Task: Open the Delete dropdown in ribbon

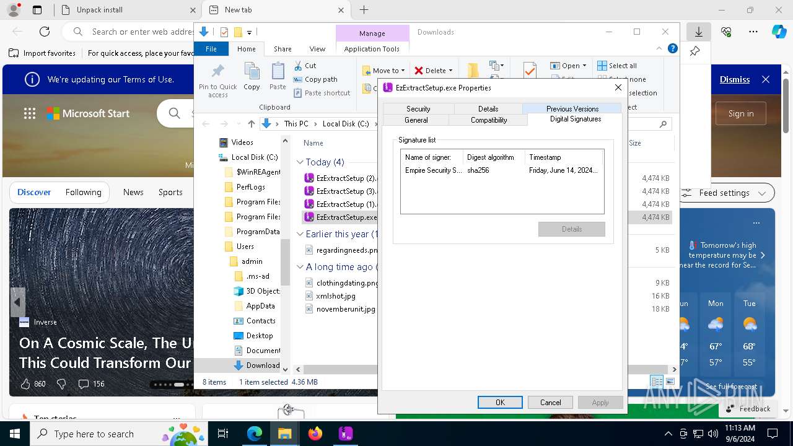Action: (x=434, y=71)
